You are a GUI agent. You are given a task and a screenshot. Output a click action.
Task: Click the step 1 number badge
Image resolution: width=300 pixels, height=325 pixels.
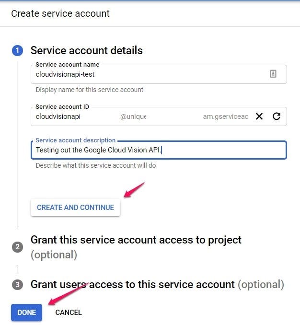click(x=17, y=51)
